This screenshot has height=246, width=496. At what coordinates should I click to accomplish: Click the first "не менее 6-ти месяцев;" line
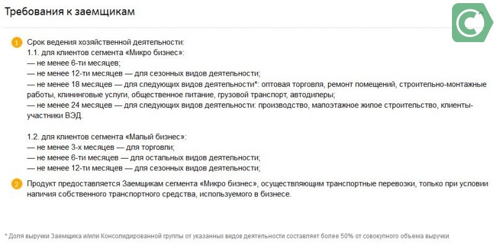[74, 63]
